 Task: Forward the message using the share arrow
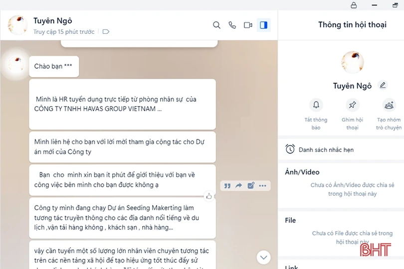click(x=239, y=186)
